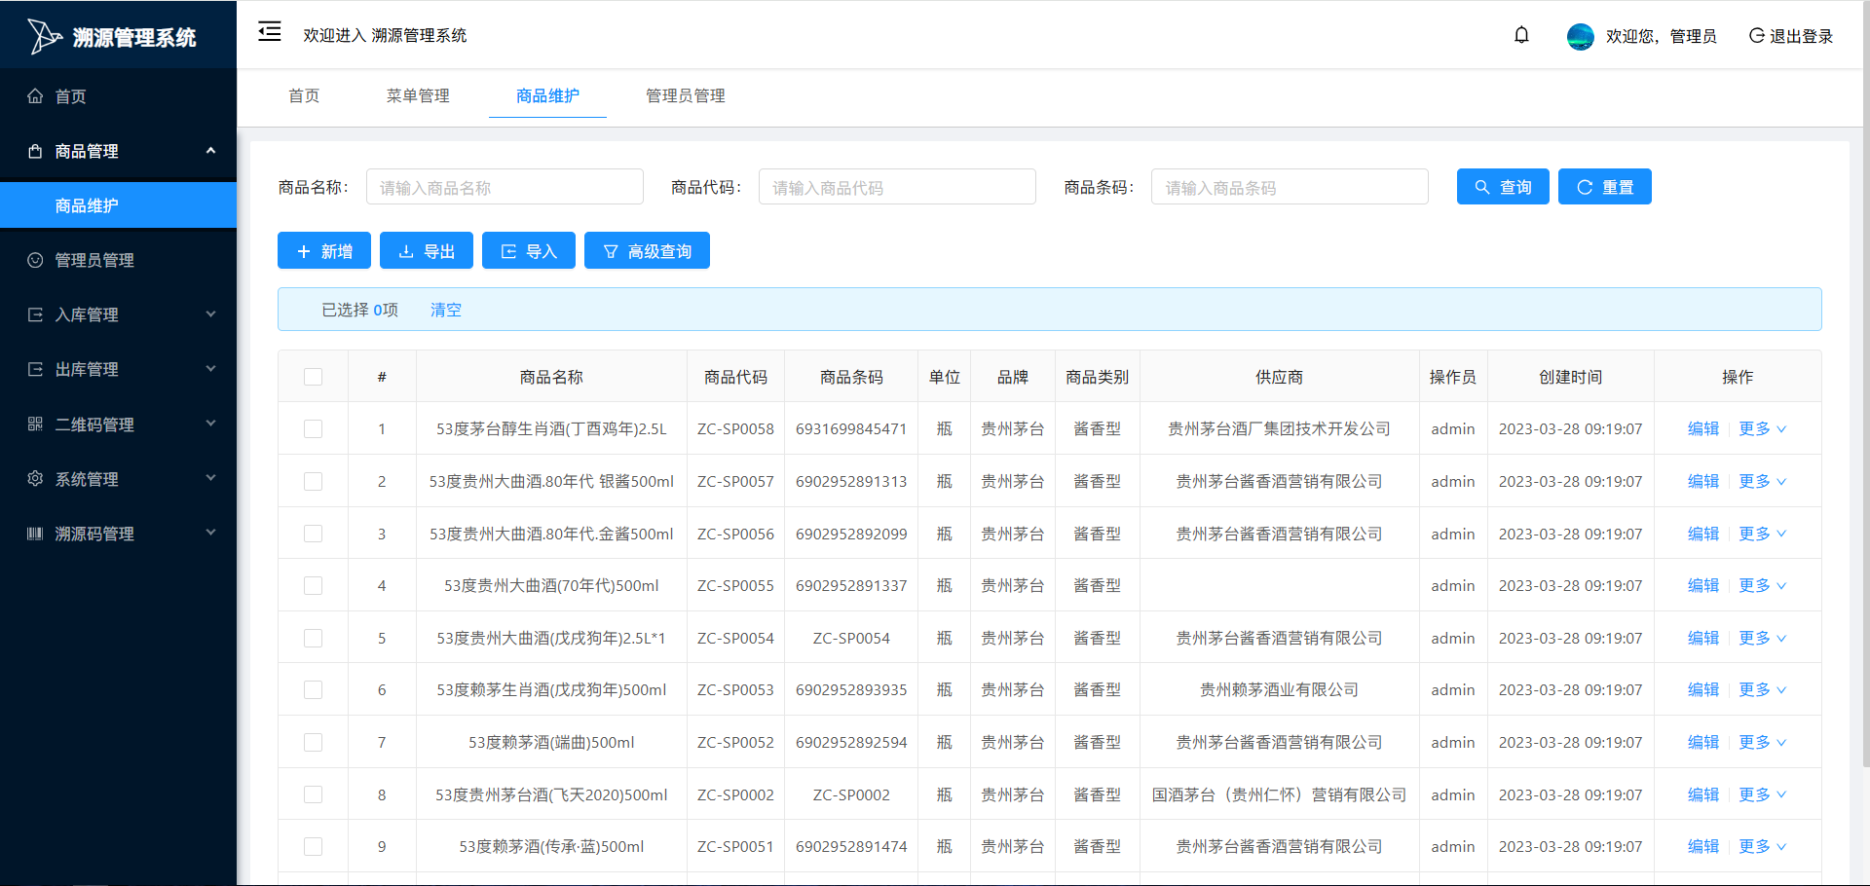
Task: Click the icon beside 入库管理
Action: tap(35, 314)
